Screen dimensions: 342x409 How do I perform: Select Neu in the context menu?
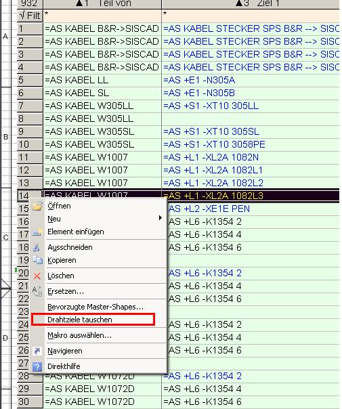99,219
